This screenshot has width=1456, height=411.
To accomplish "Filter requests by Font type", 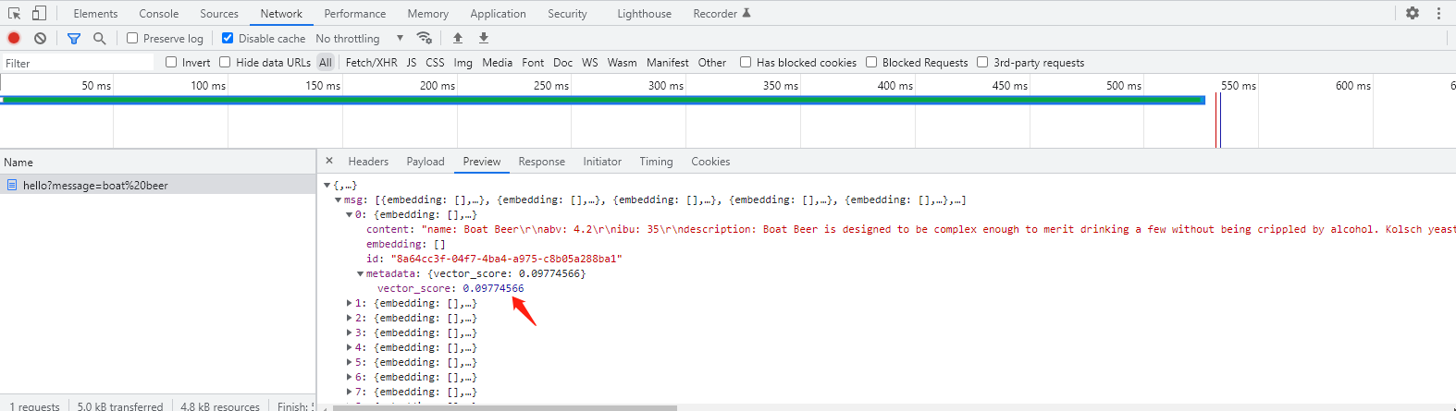I will pos(533,62).
